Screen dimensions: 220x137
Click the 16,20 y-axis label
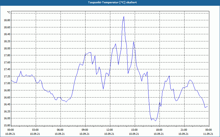click(x=7, y=112)
